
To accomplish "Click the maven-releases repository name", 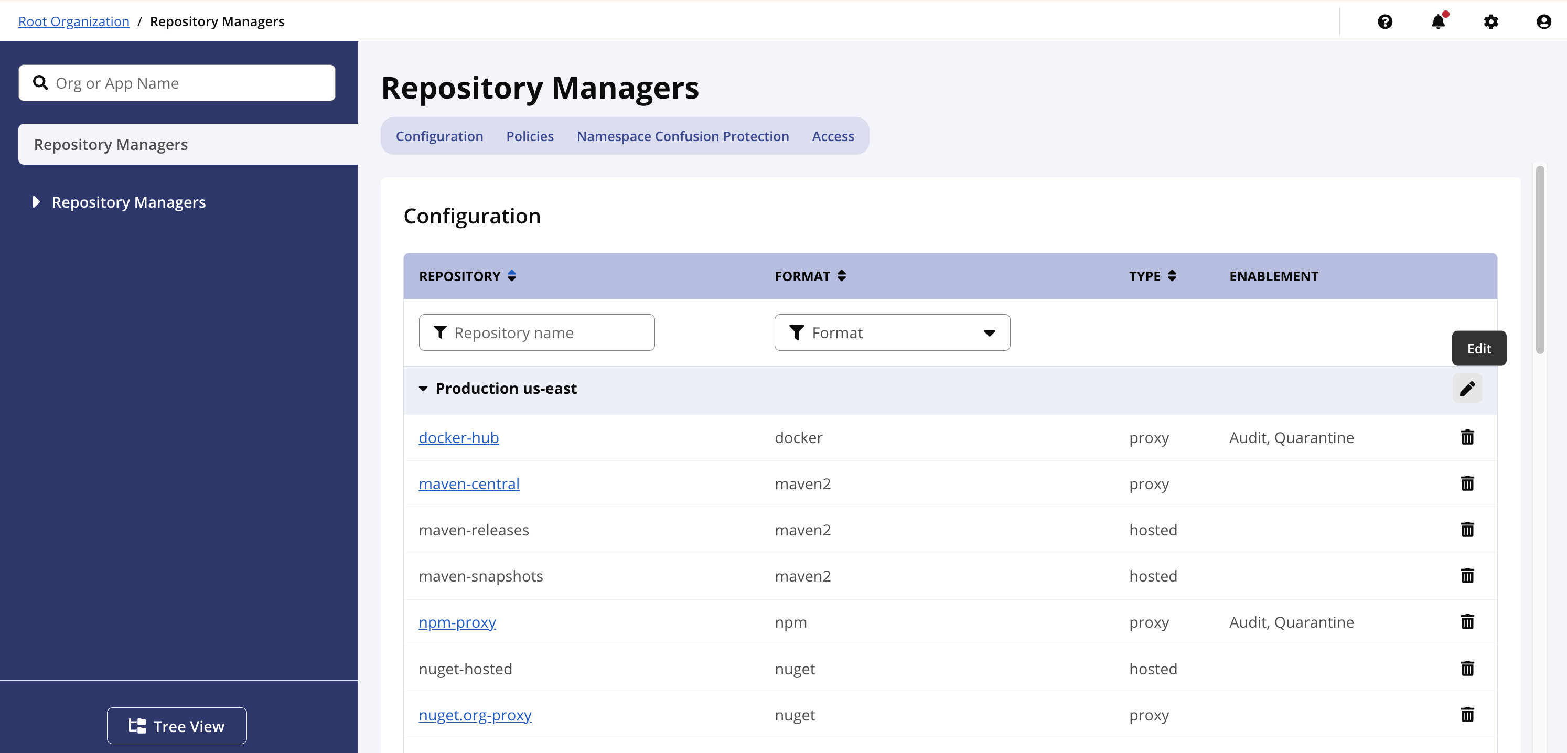I will pos(474,530).
